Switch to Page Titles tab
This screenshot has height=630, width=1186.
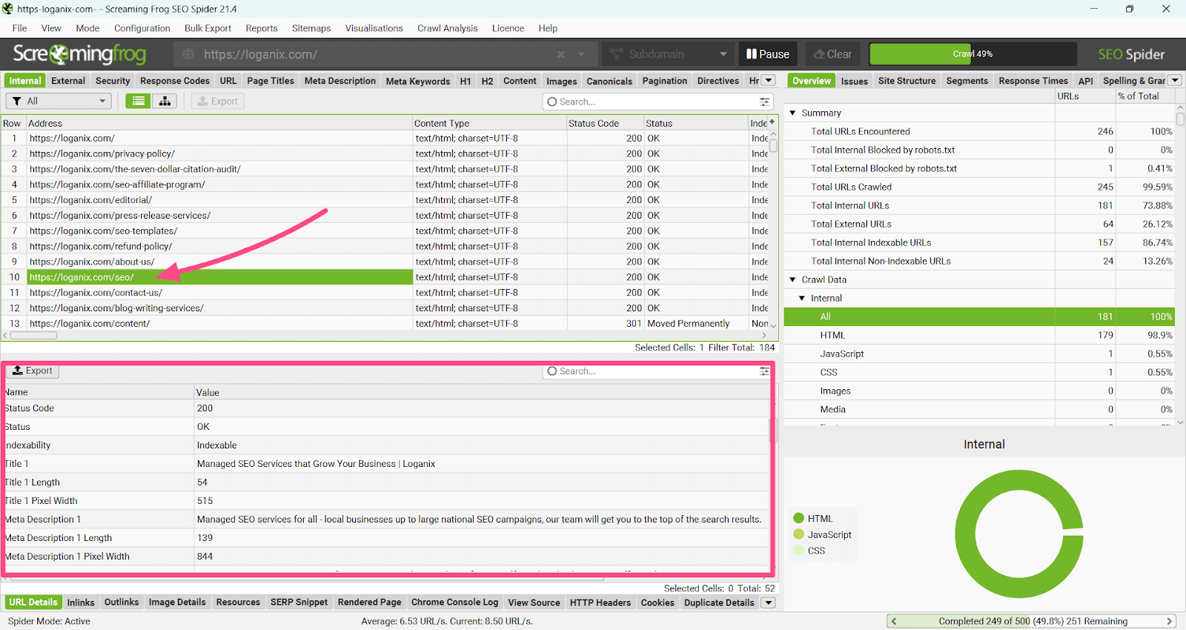point(271,81)
